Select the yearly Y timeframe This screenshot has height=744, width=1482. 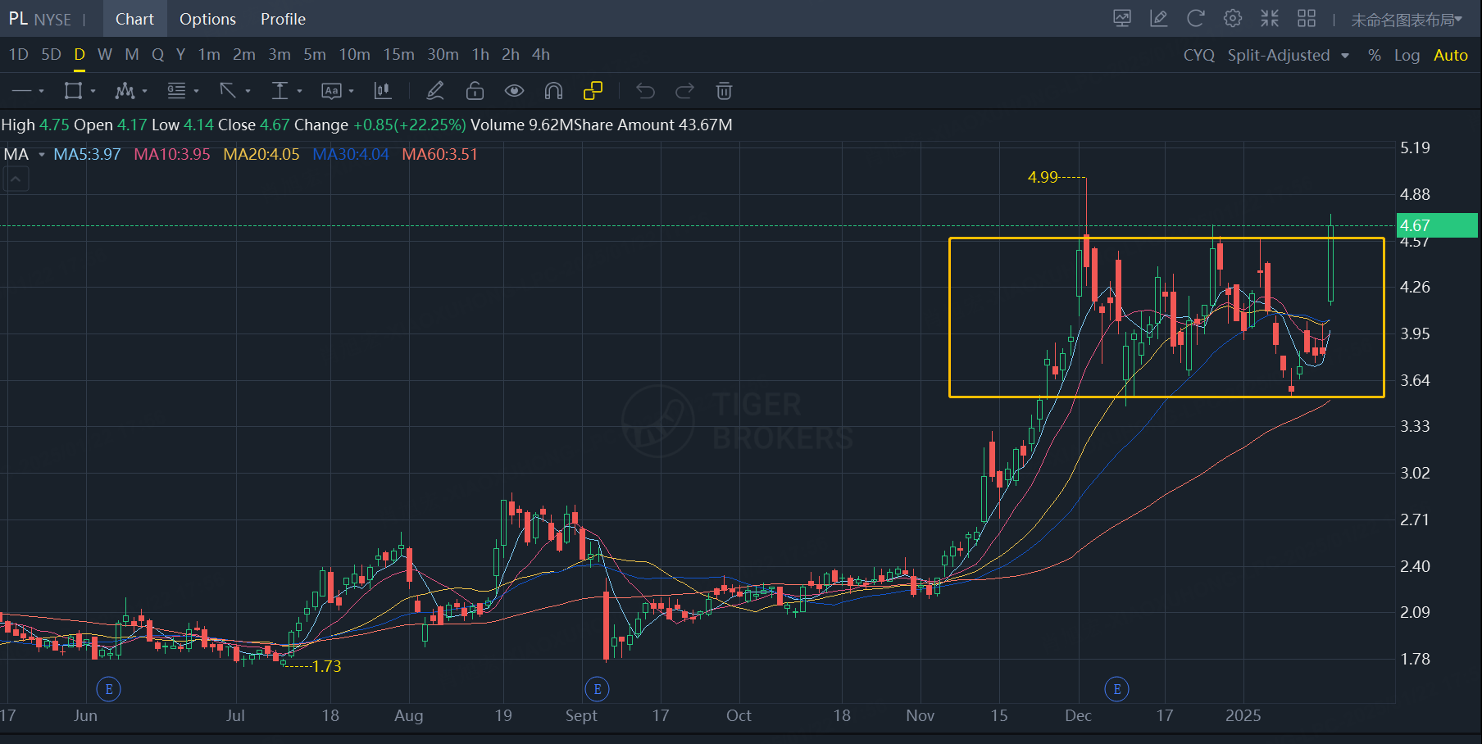click(x=180, y=55)
